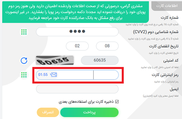Click the شماره کارت label
Viewport: 182px width, 119px height.
click(x=170, y=18)
